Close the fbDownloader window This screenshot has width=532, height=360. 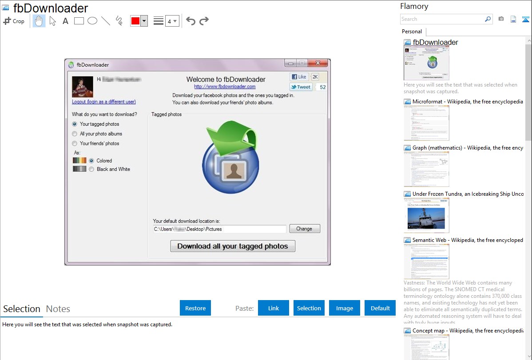coord(318,63)
